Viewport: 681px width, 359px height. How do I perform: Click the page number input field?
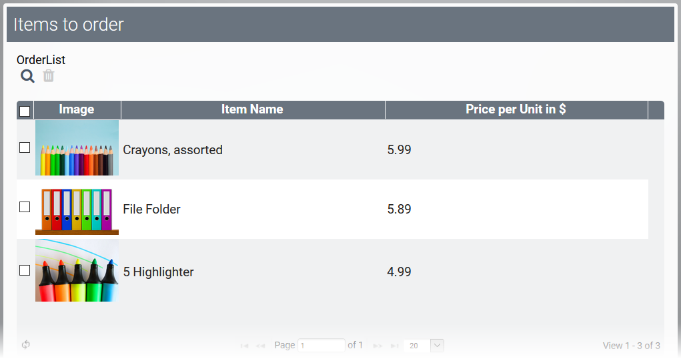click(321, 346)
